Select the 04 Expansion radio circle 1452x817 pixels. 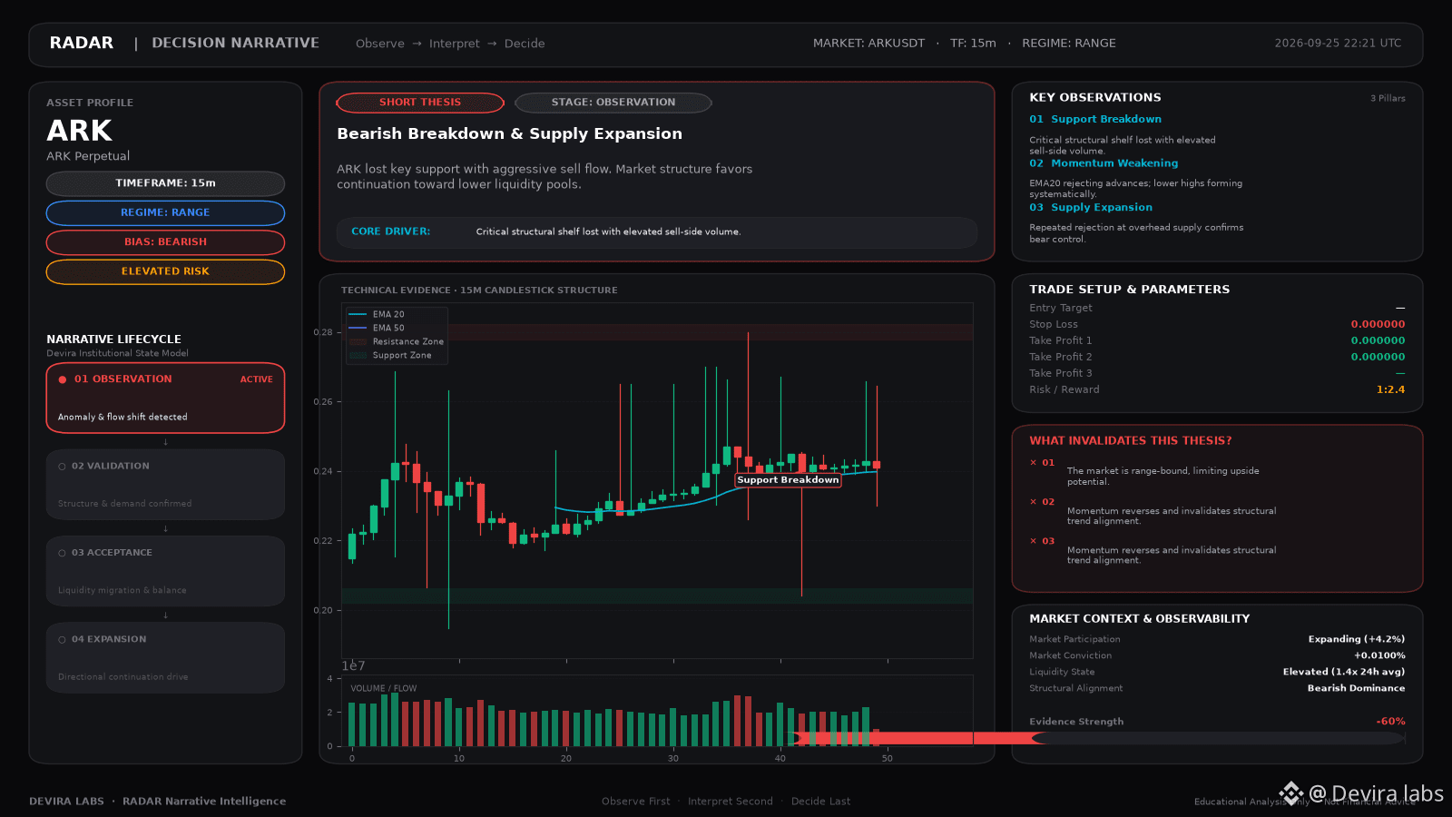[62, 640]
